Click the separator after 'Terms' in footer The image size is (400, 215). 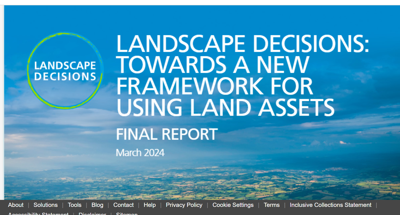point(284,205)
